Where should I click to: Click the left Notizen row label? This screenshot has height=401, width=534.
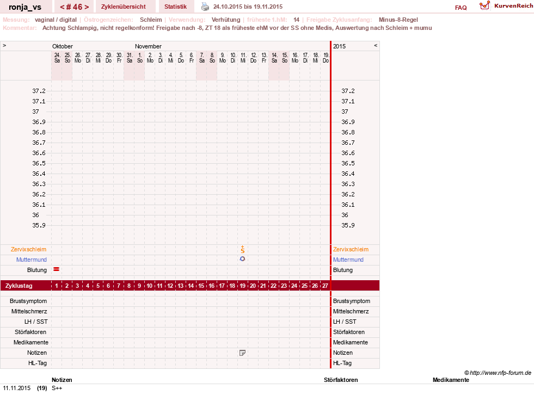pyautogui.click(x=37, y=353)
